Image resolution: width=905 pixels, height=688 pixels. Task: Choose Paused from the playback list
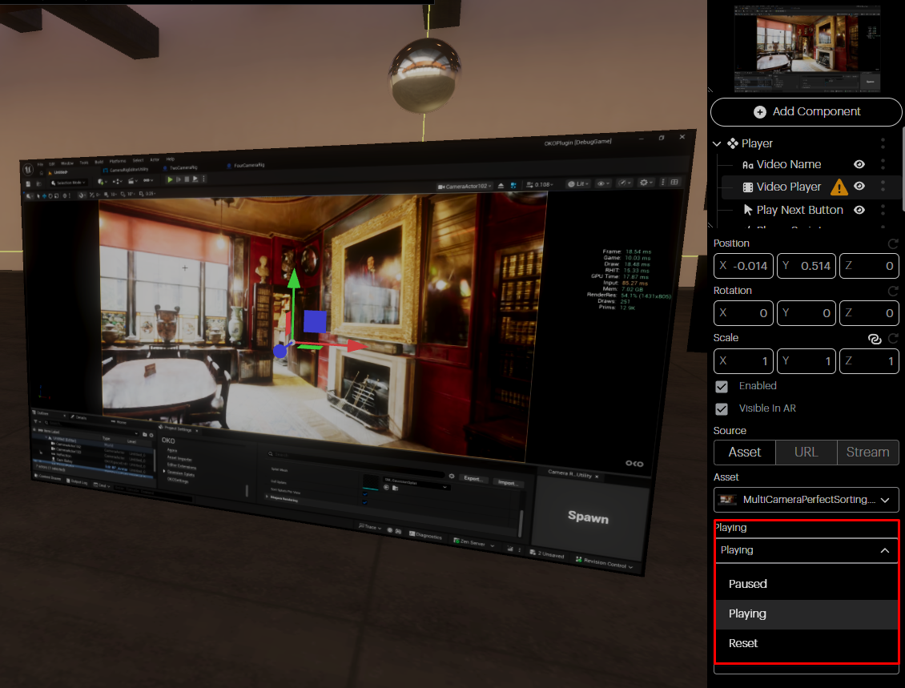(x=806, y=584)
